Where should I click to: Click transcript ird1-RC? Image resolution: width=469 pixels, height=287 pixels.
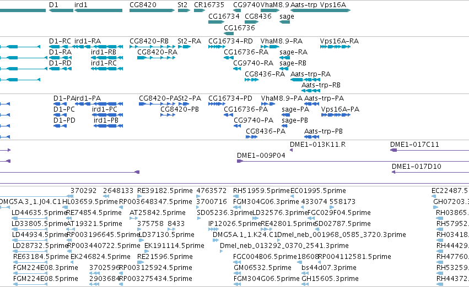pos(104,63)
